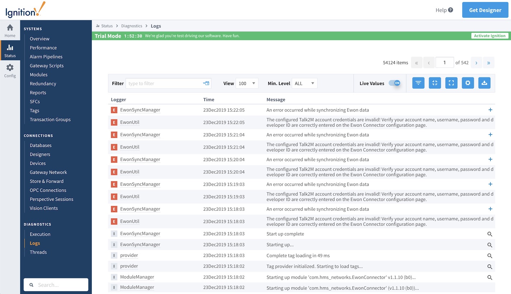Open Alarm Pipelines page
The image size is (511, 294).
(x=46, y=57)
